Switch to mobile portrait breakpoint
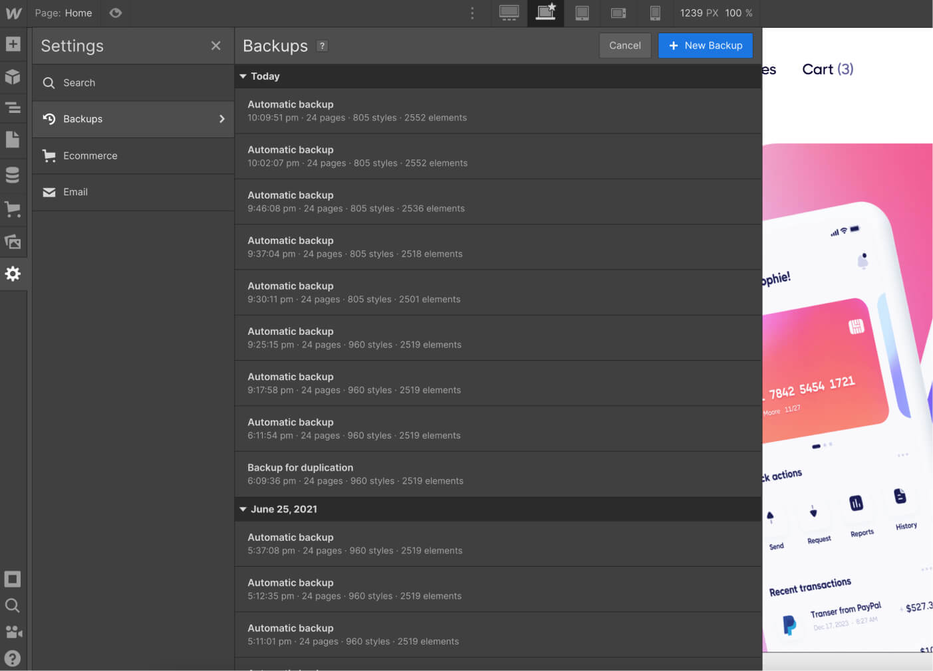 point(655,13)
